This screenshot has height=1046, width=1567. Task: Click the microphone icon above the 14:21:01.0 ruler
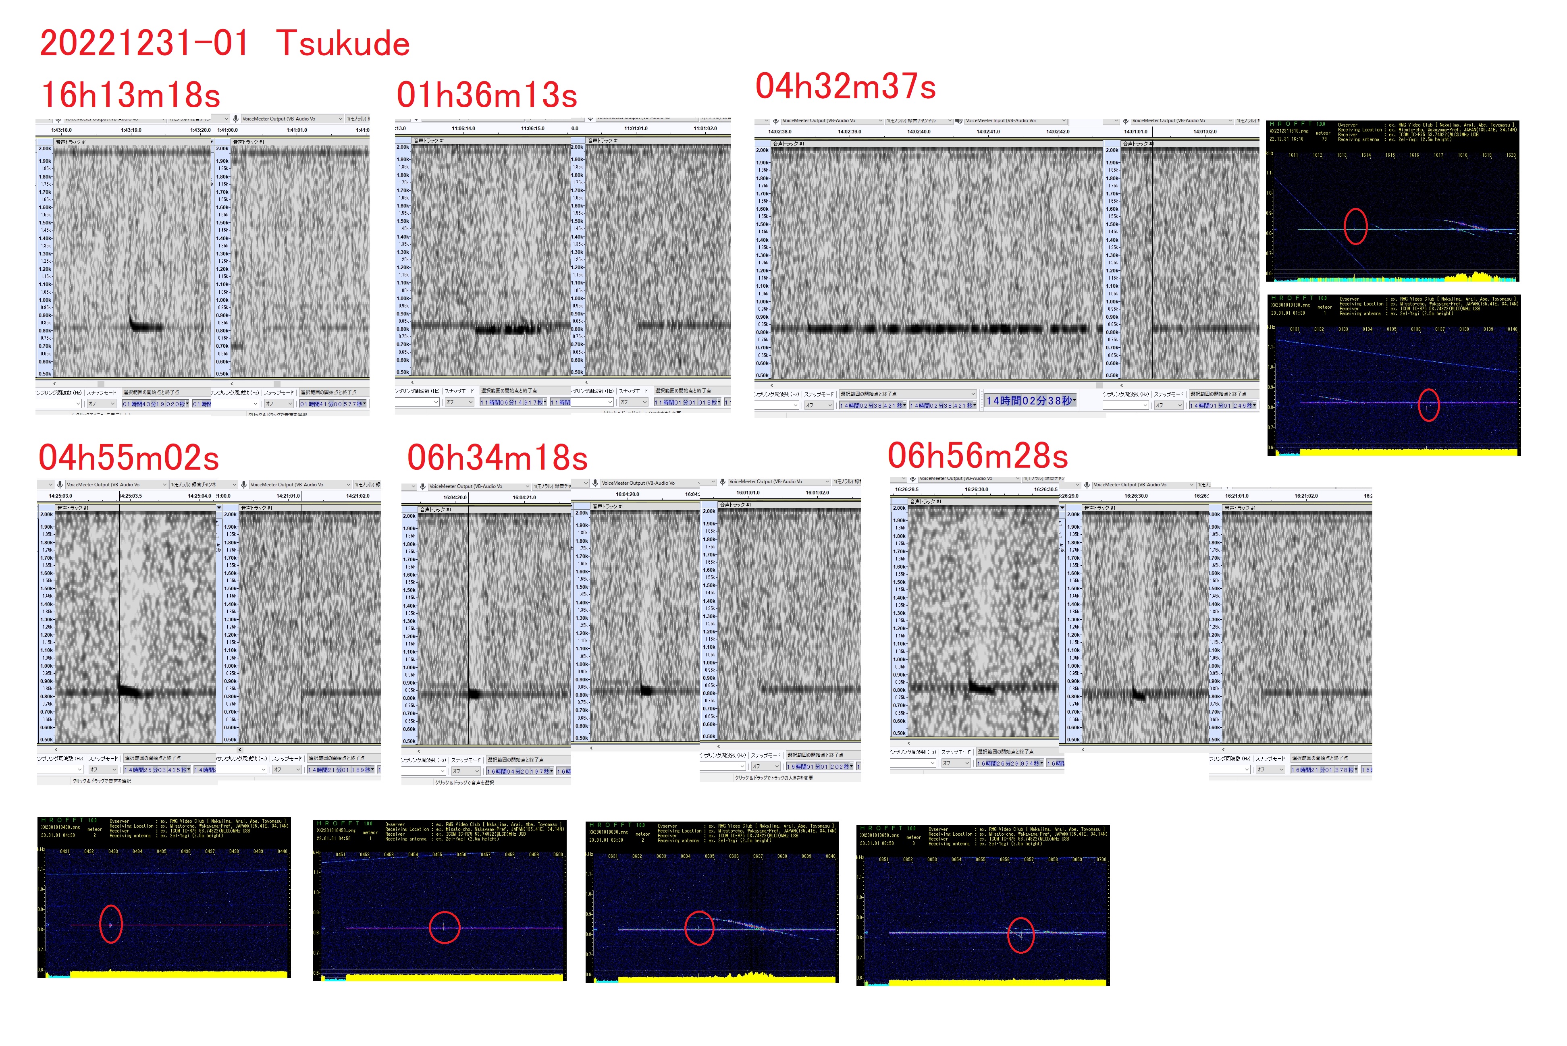pos(244,485)
